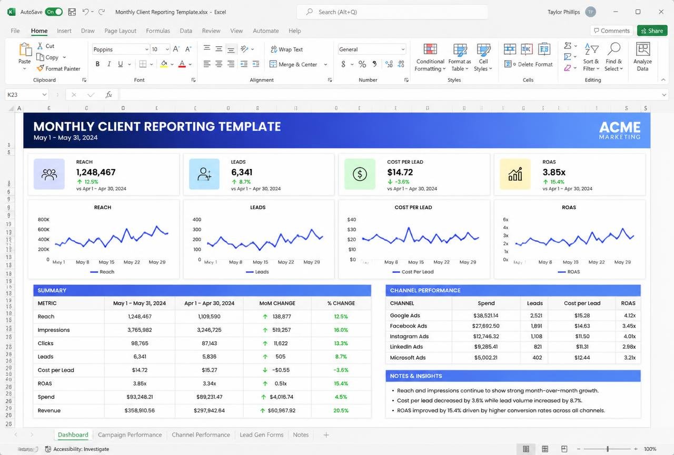Align text left
The image size is (674, 455).
[206, 64]
